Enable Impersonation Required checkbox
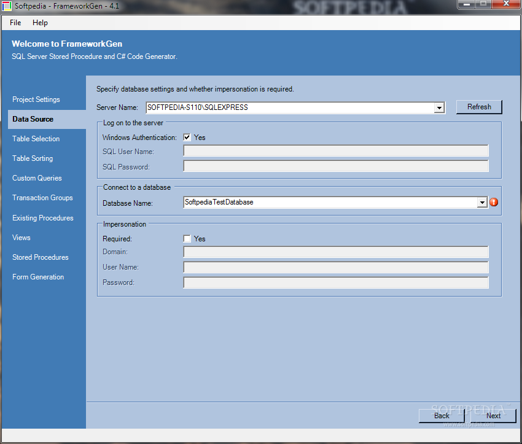 tap(187, 239)
